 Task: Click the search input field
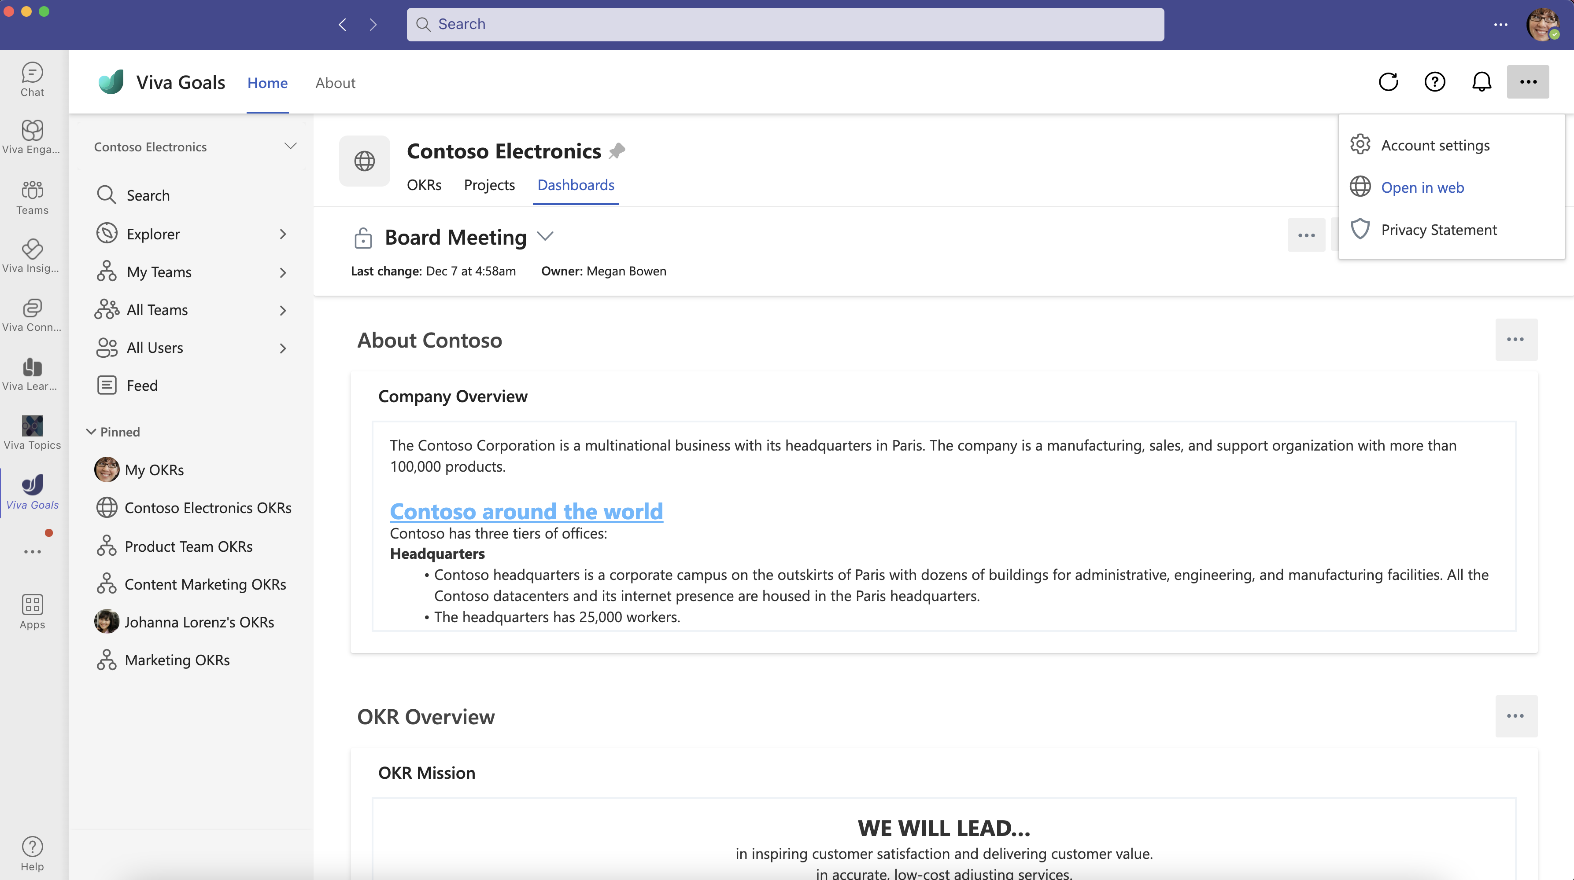786,24
